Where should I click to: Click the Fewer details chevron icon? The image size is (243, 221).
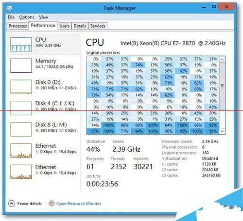(12, 204)
